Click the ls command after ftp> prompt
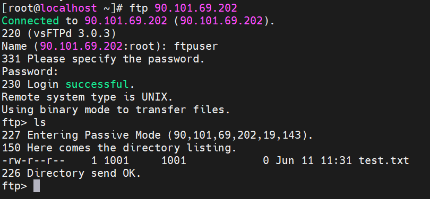Viewport: 430px width, 199px height. [40, 122]
